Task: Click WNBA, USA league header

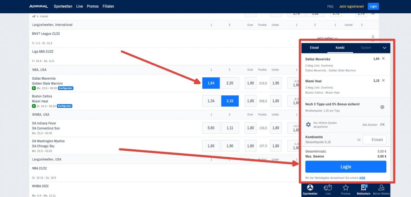Action: [x=41, y=115]
